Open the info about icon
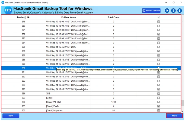 coord(180,11)
